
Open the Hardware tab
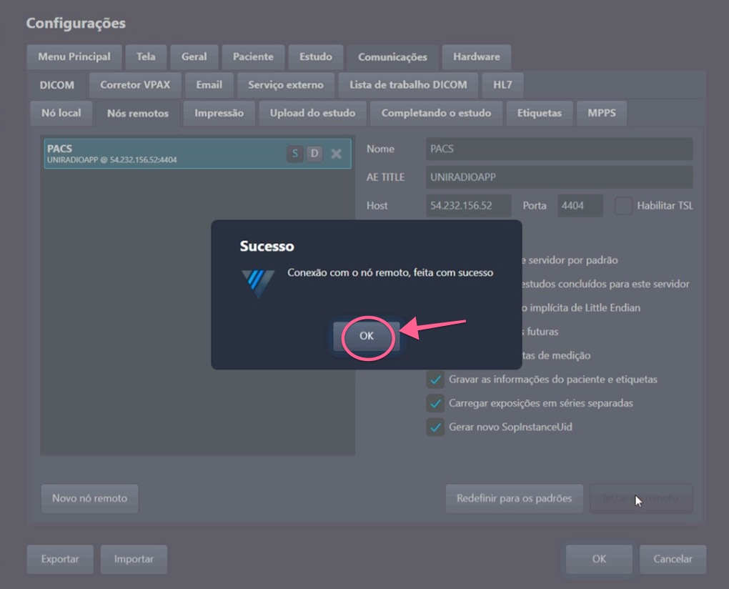click(x=477, y=56)
